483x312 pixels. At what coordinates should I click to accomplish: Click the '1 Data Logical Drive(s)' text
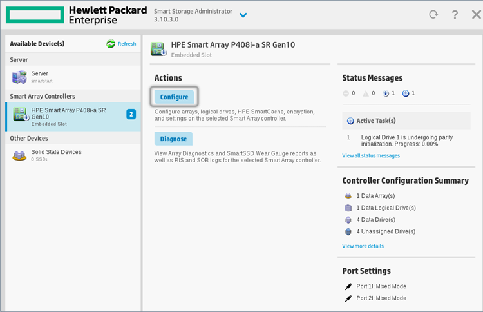click(x=386, y=208)
